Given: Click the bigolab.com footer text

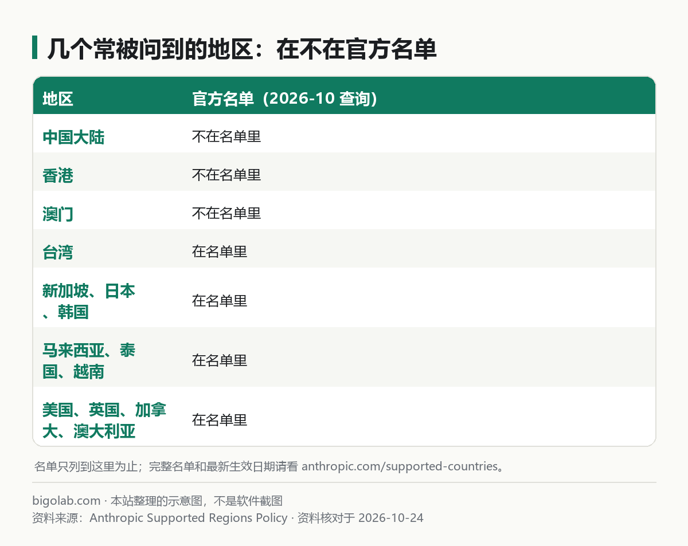Looking at the screenshot, I should click(x=66, y=501).
